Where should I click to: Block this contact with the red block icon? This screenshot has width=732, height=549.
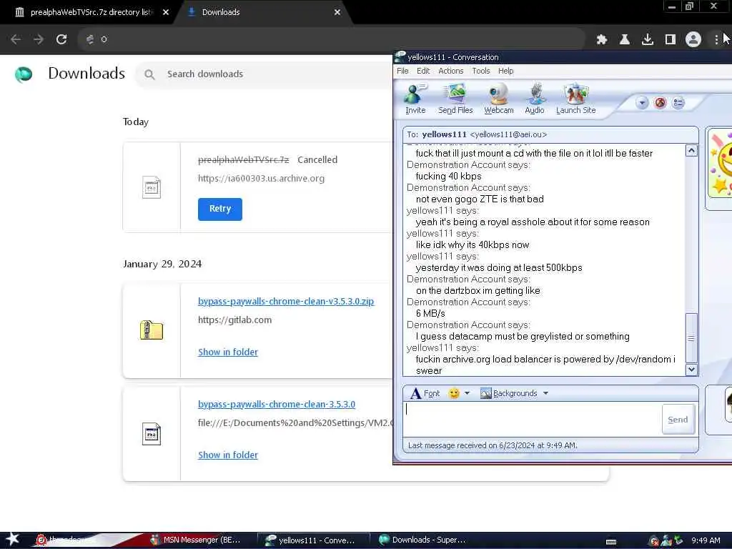[x=660, y=103]
